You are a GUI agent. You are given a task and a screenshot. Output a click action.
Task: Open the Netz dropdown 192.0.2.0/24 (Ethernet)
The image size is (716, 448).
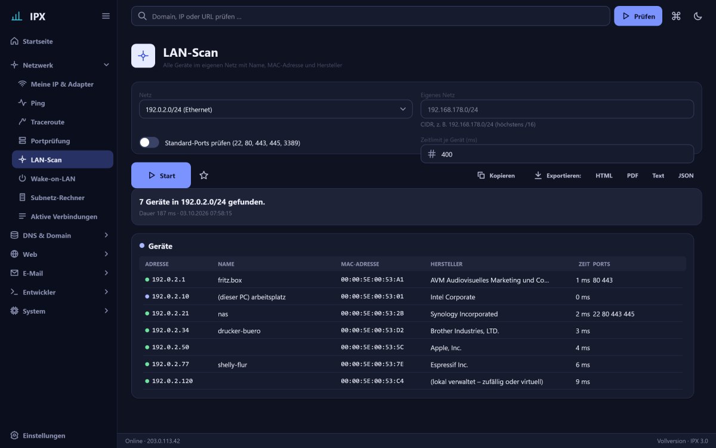coord(276,109)
